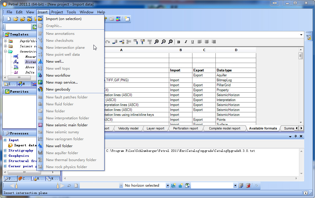The image size is (315, 198).
Task: Close the message log panel
Action: (x=301, y=136)
